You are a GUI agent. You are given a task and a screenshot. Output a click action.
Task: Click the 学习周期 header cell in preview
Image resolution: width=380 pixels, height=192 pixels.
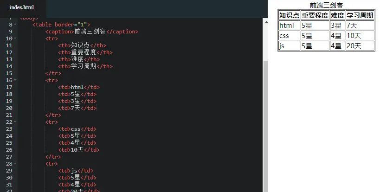click(x=360, y=15)
